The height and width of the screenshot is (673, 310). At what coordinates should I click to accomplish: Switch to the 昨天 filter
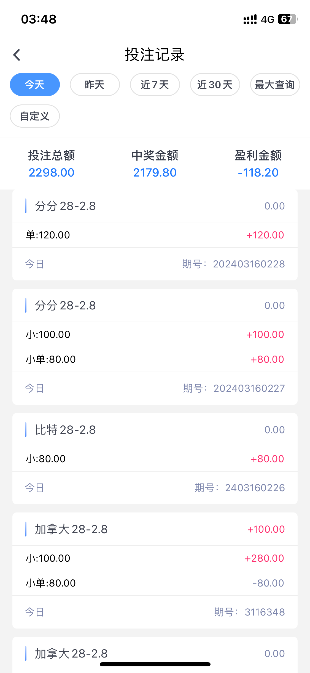click(95, 85)
